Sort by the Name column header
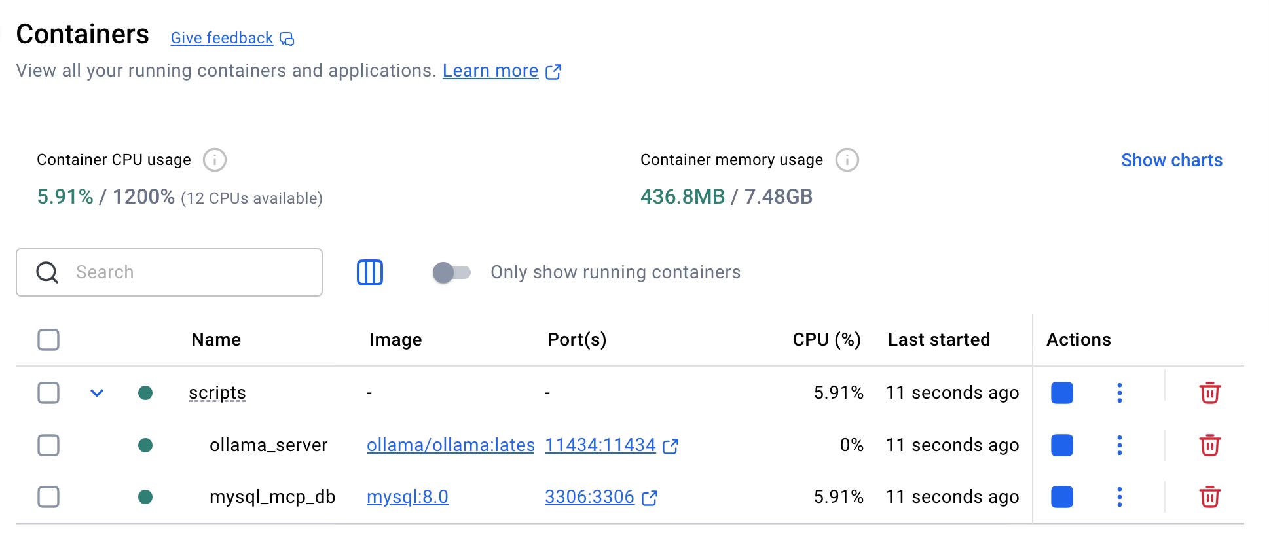The width and height of the screenshot is (1269, 550). click(215, 340)
